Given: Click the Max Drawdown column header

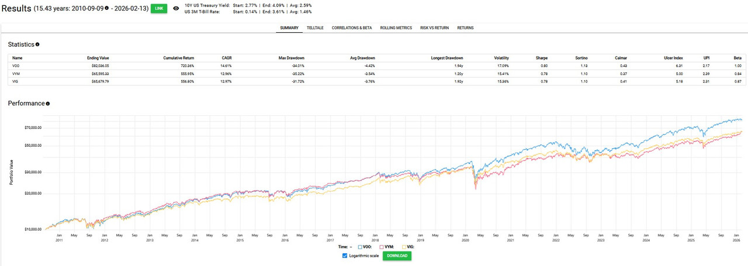Looking at the screenshot, I should (x=292, y=58).
